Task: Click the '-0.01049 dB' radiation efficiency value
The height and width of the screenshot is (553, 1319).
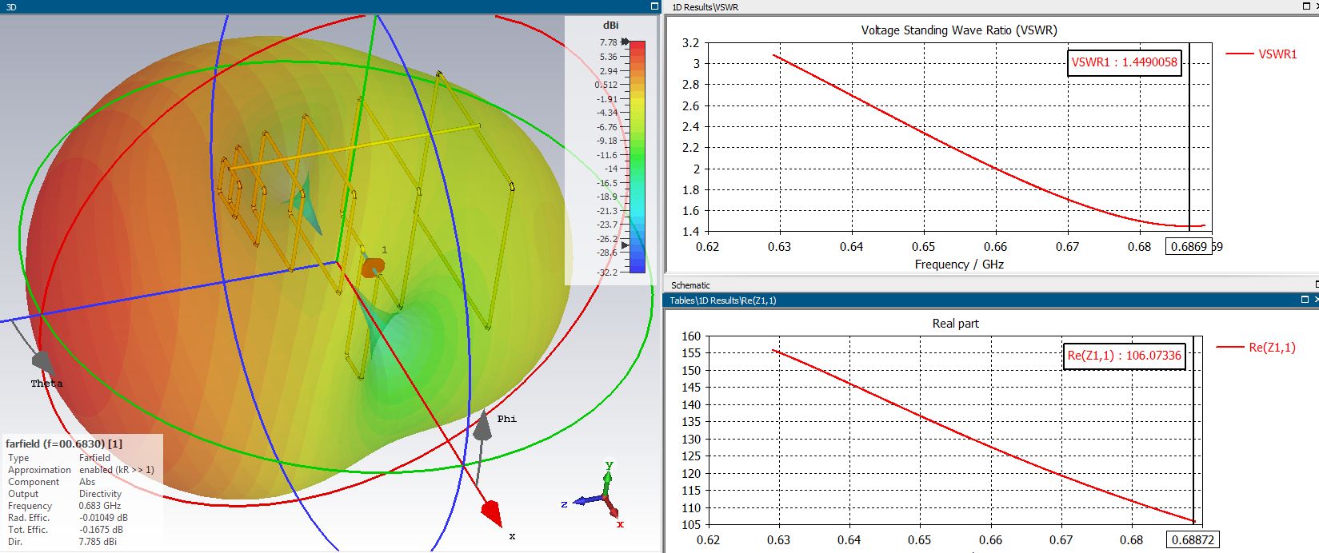Action: pyautogui.click(x=103, y=518)
